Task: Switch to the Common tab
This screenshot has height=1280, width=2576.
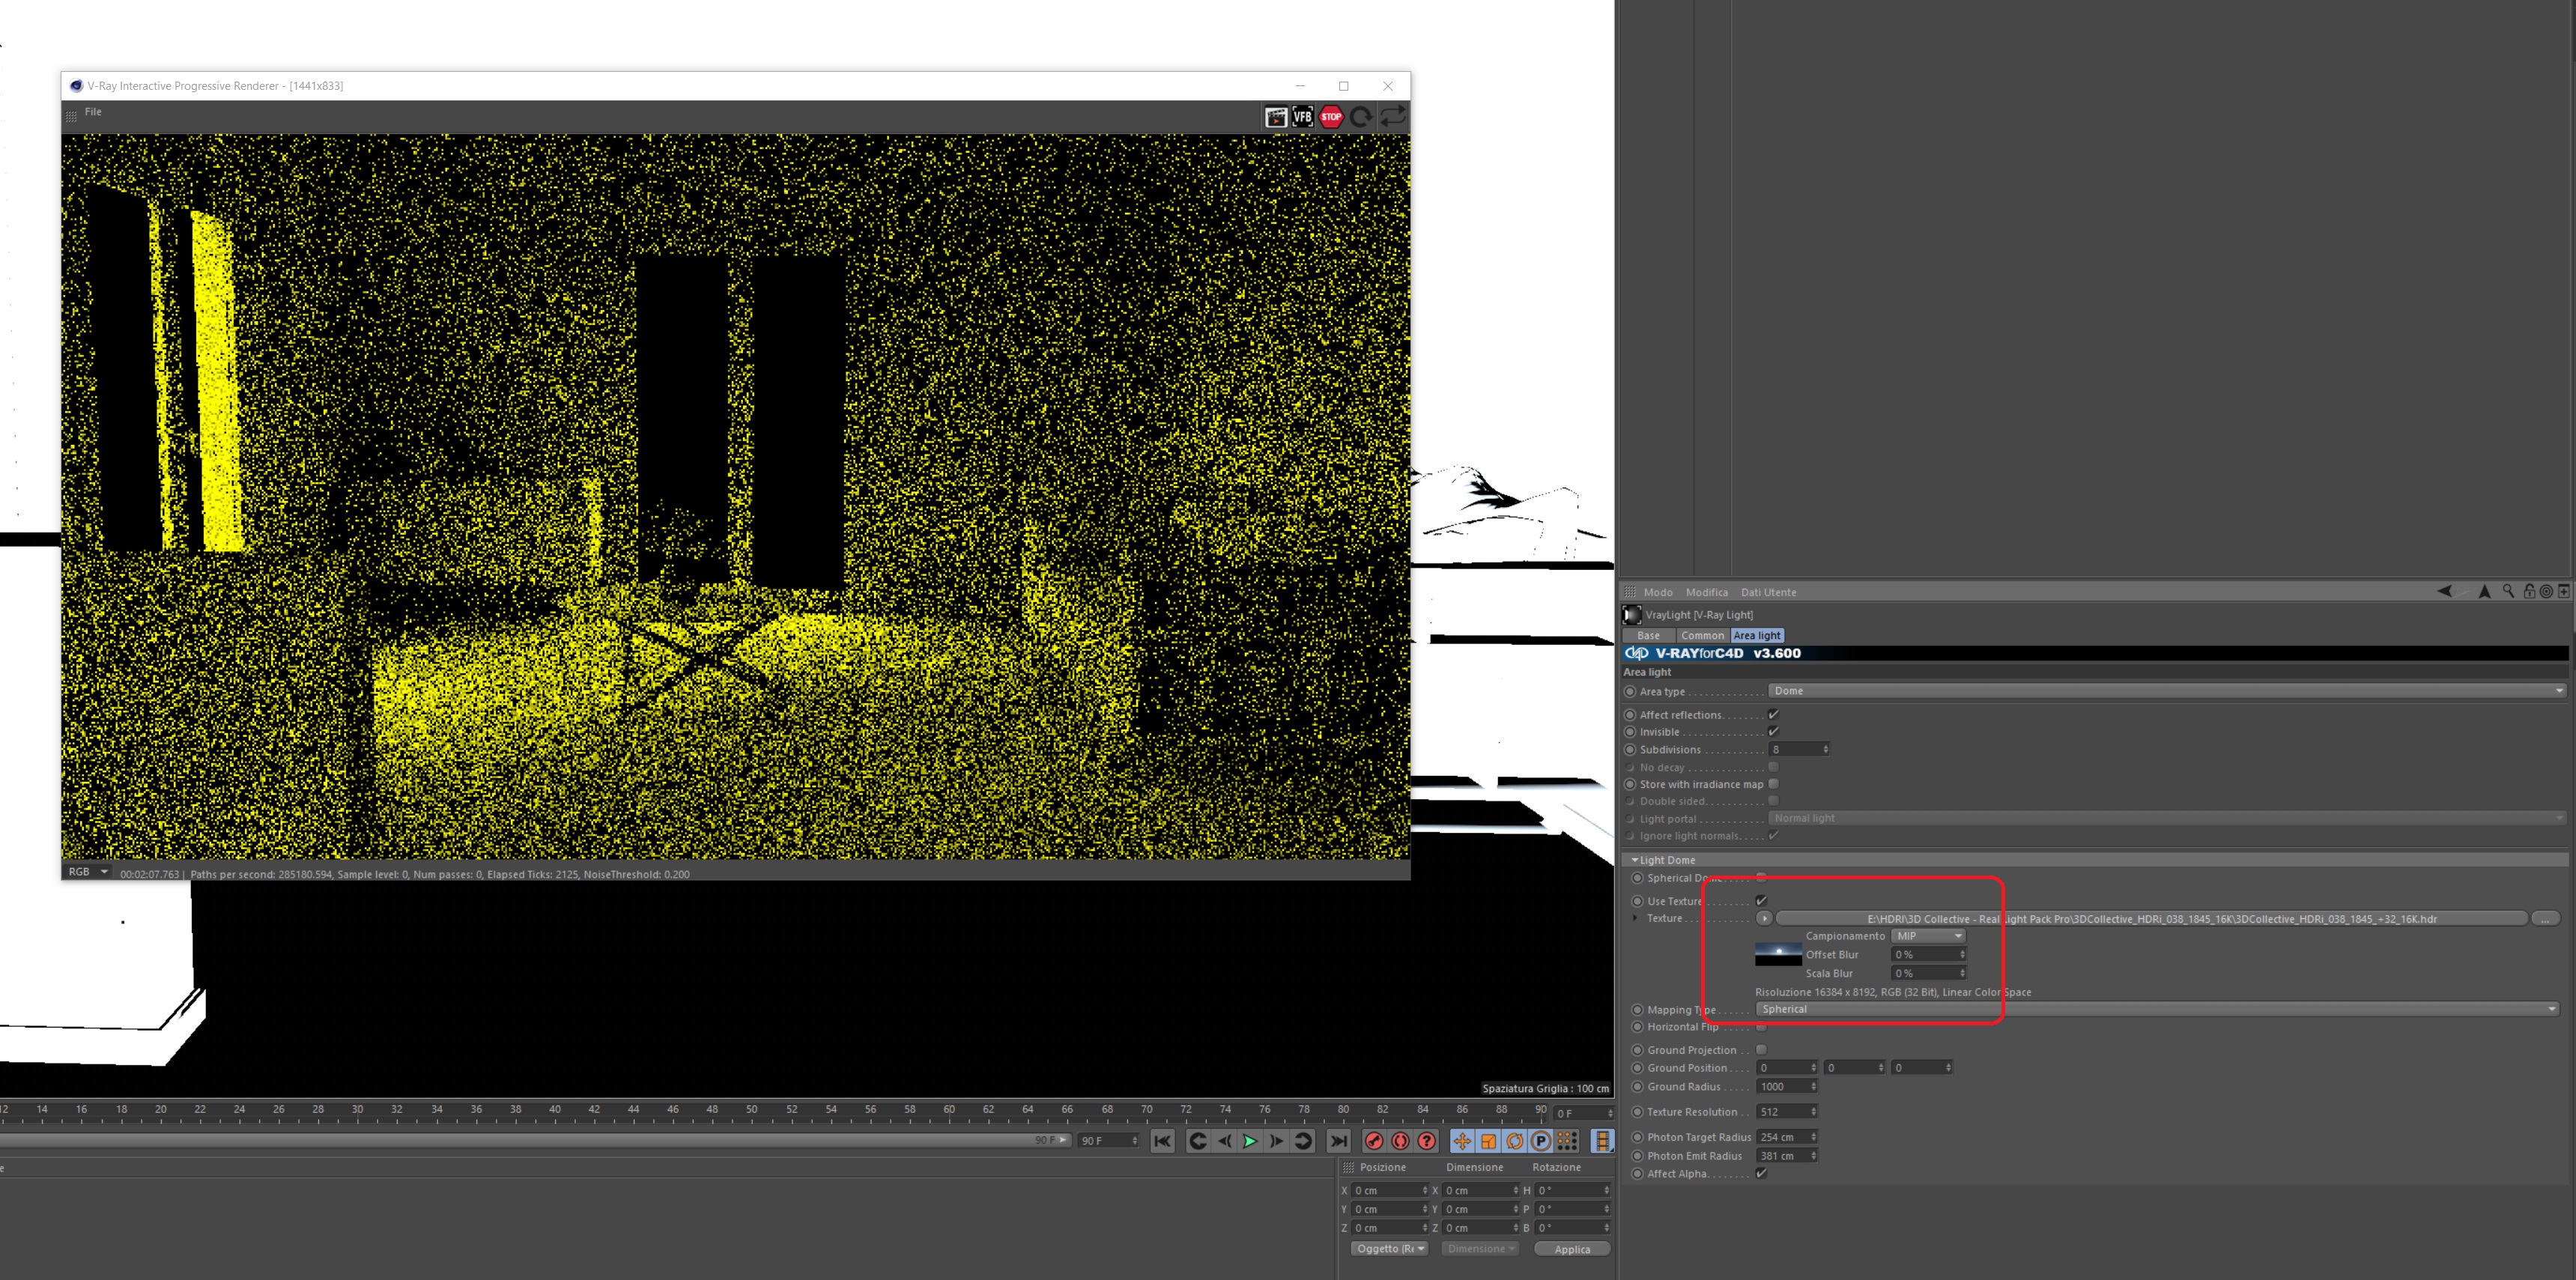Action: (1702, 636)
